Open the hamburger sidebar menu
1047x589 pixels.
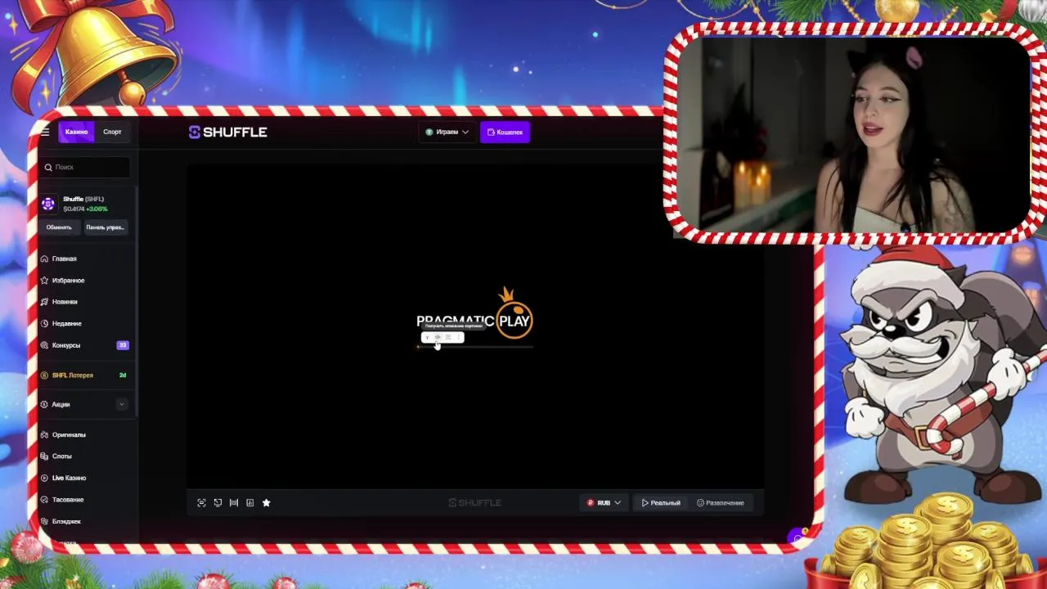pos(45,132)
